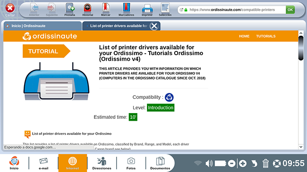This screenshot has width=307, height=172.
Task: Activate the Selección tool
Action: coord(165,9)
